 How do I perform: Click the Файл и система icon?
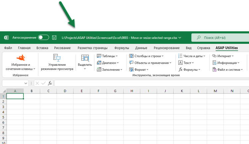coord(214,70)
